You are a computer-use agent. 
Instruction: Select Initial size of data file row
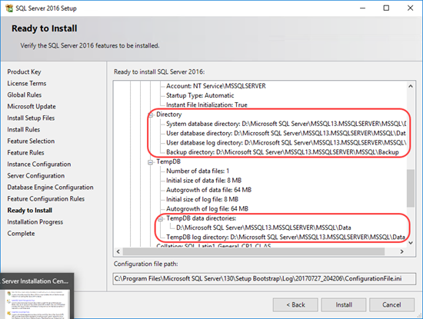pyautogui.click(x=204, y=181)
